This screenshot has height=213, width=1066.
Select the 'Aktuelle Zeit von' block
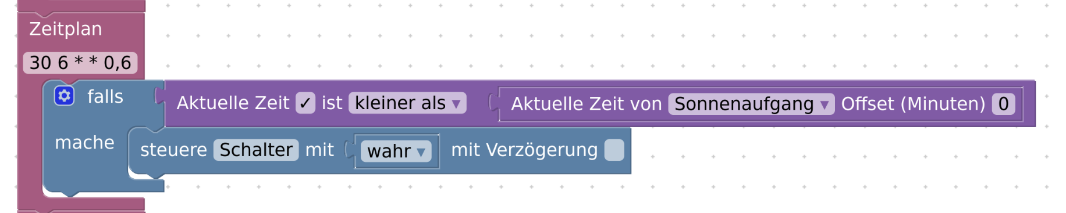[587, 104]
